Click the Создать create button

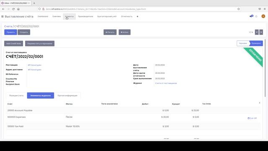24,32
